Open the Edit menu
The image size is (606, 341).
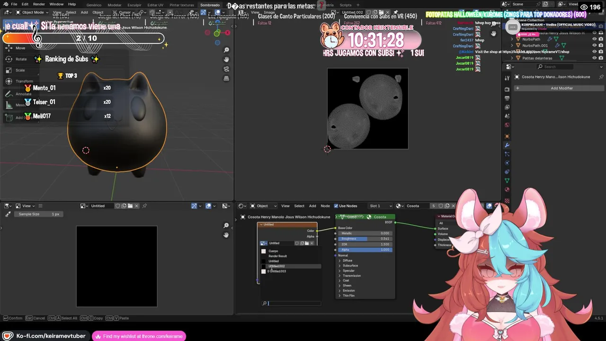pyautogui.click(x=25, y=4)
